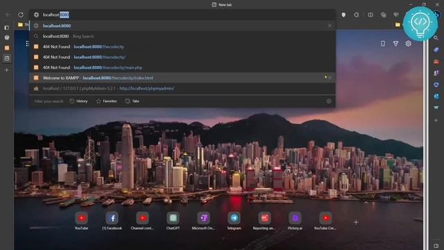444x250 pixels.
Task: Open the Channel content quick link
Action: 142,221
